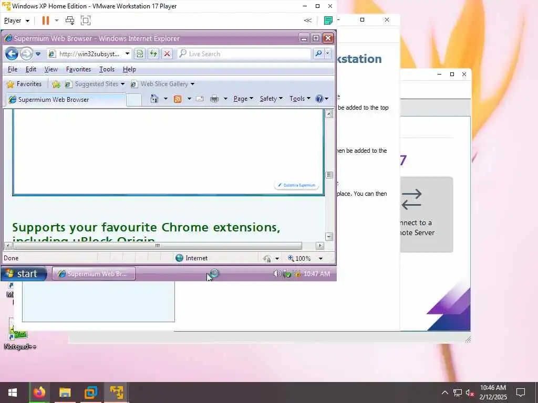Click Connect to a Remote Server tile

pyautogui.click(x=427, y=215)
